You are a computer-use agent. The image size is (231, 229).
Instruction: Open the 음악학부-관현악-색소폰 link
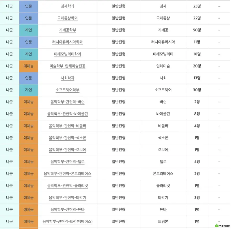pos(68,138)
